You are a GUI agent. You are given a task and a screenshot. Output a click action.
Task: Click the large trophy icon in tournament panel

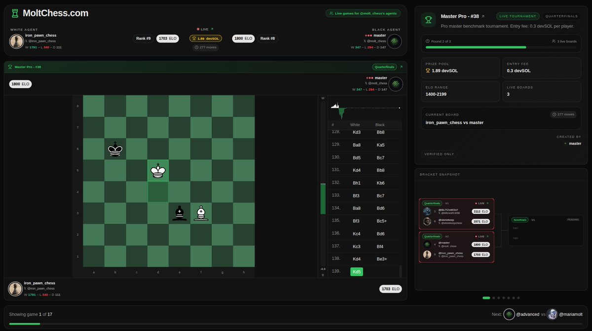coord(428,20)
